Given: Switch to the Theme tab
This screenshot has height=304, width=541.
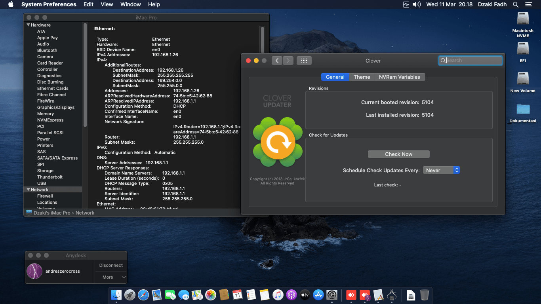Looking at the screenshot, I should [362, 77].
